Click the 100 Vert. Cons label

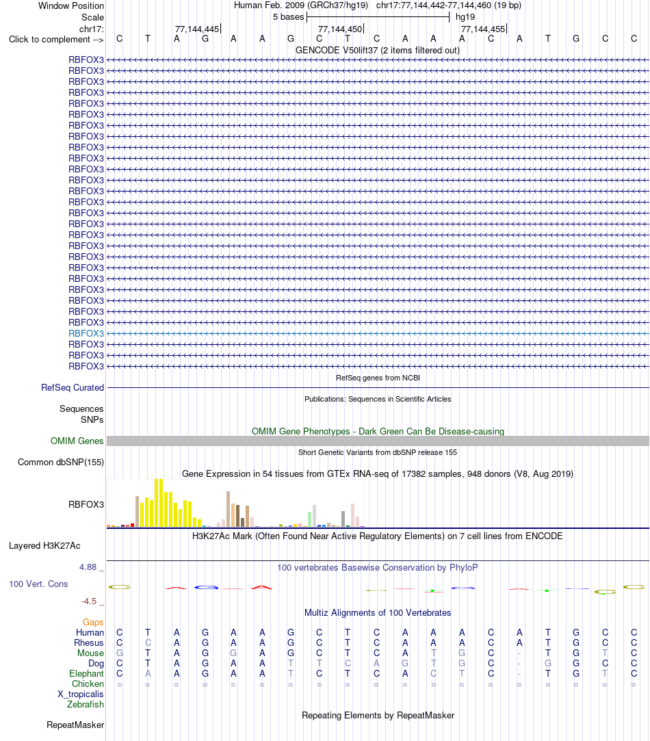38,584
